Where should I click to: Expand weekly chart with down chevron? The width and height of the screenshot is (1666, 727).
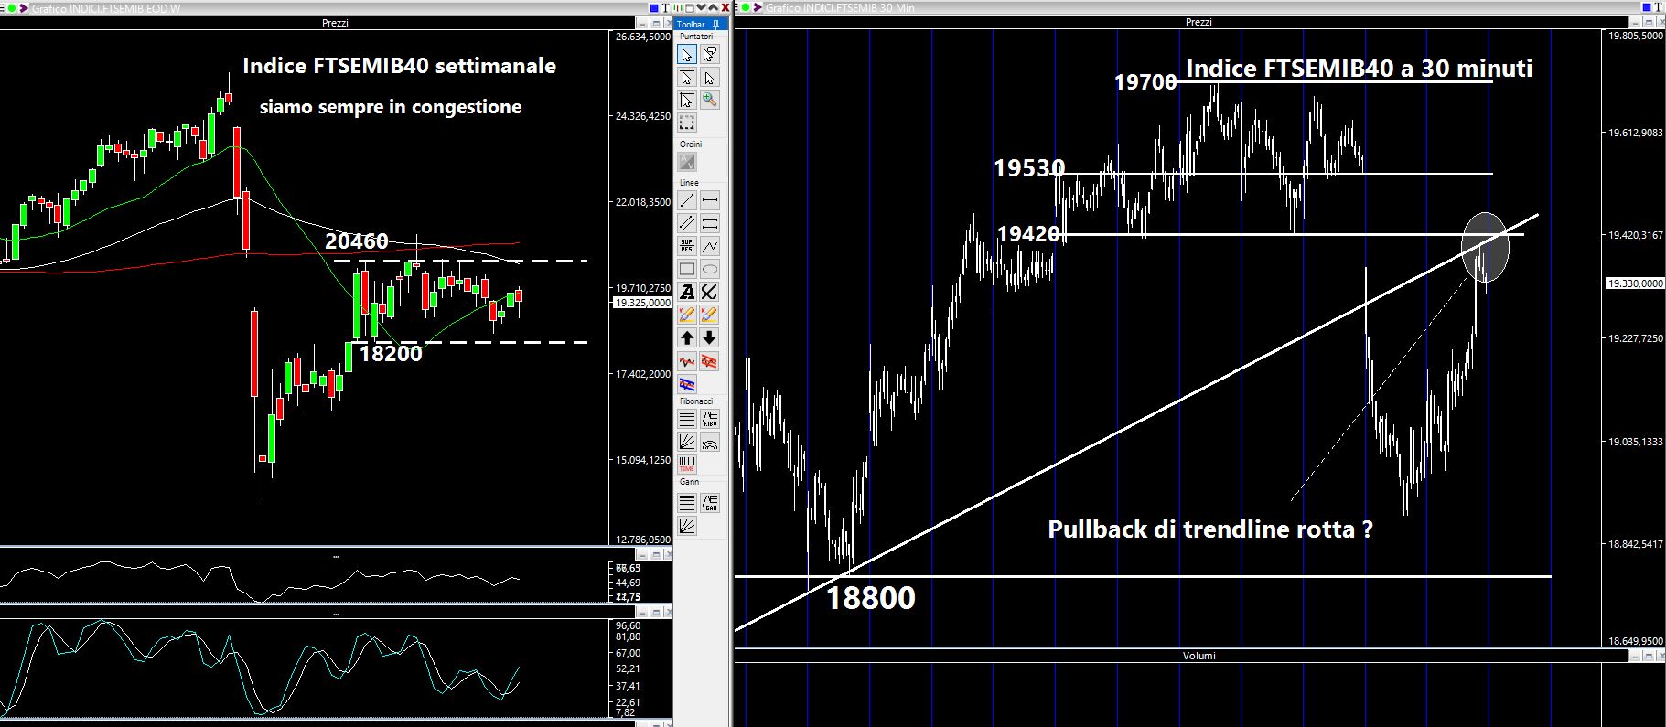coord(702,7)
